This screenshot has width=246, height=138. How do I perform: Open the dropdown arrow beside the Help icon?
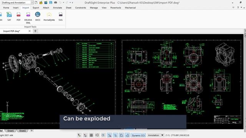[241, 8]
